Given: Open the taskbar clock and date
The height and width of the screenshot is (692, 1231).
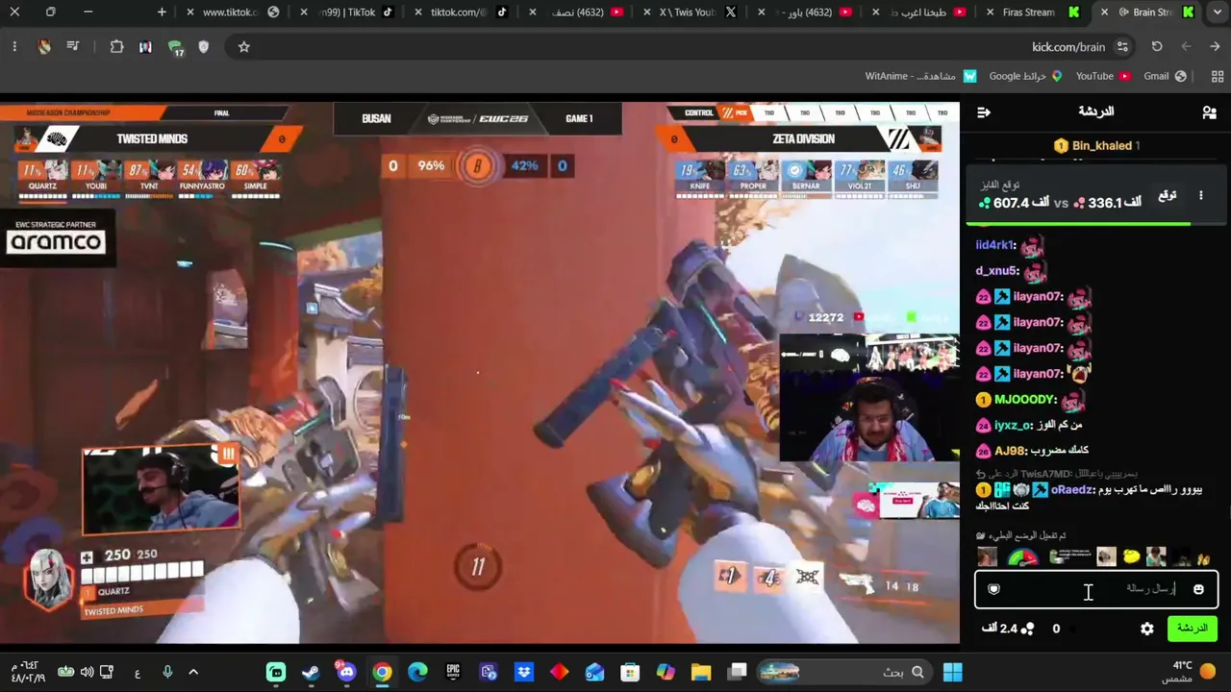Looking at the screenshot, I should pos(29,672).
